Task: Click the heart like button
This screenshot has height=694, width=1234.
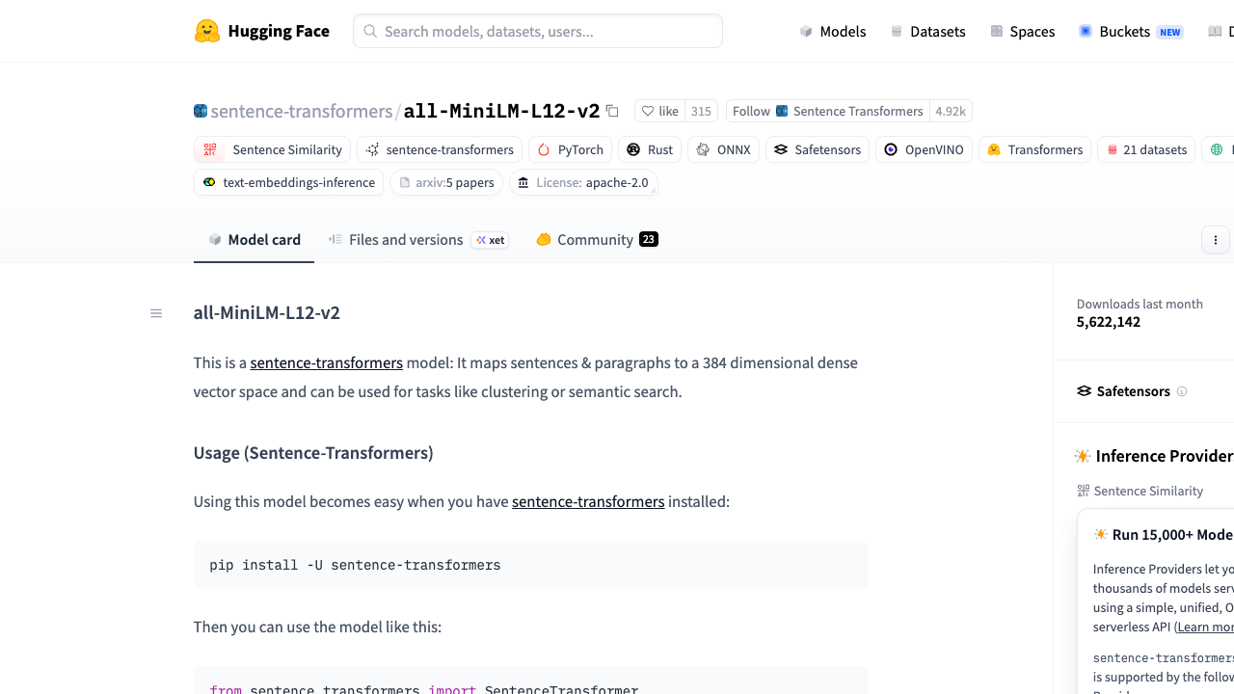Action: click(x=660, y=111)
